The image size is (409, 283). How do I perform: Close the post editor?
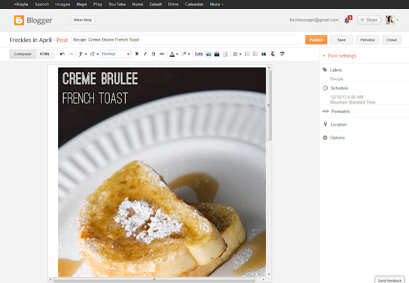(392, 40)
